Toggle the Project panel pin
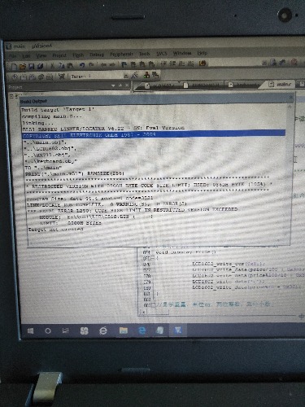Image resolution: width=305 pixels, height=407 pixels. pyautogui.click(x=120, y=85)
